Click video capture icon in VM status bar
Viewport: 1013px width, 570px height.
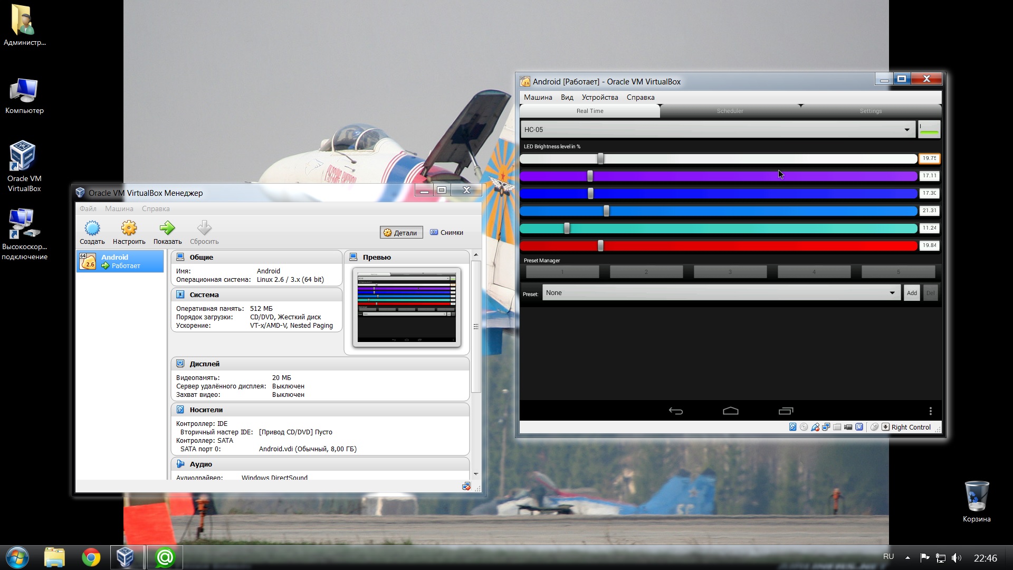[x=848, y=427]
